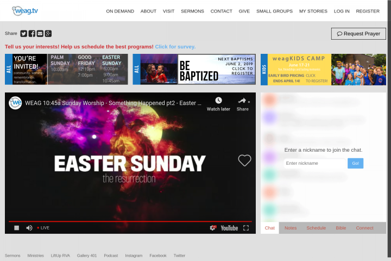Click the 'Click for survey' link

point(175,47)
